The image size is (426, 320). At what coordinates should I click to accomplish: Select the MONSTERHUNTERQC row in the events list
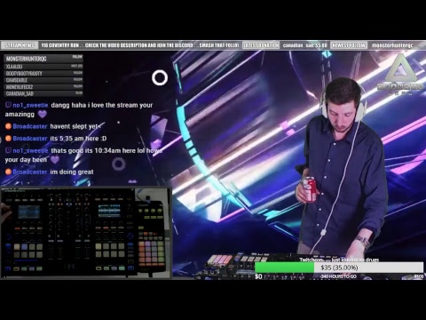43,59
